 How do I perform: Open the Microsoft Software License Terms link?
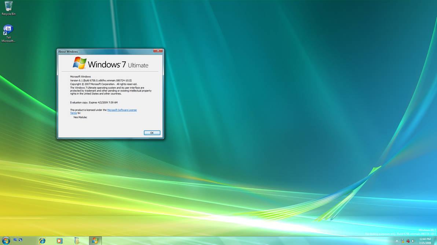pyautogui.click(x=122, y=110)
